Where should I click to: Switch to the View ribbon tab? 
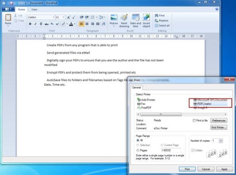pos(34,9)
